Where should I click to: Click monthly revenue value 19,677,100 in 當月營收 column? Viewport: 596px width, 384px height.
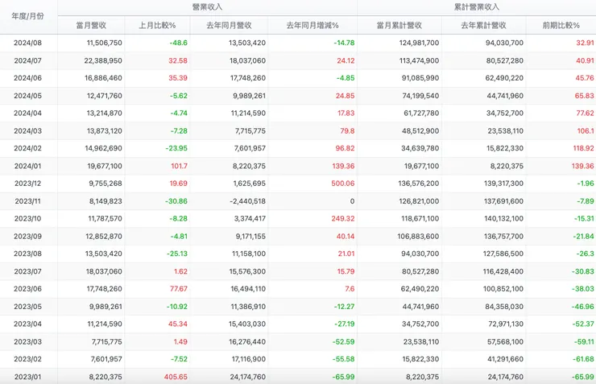pyautogui.click(x=104, y=167)
